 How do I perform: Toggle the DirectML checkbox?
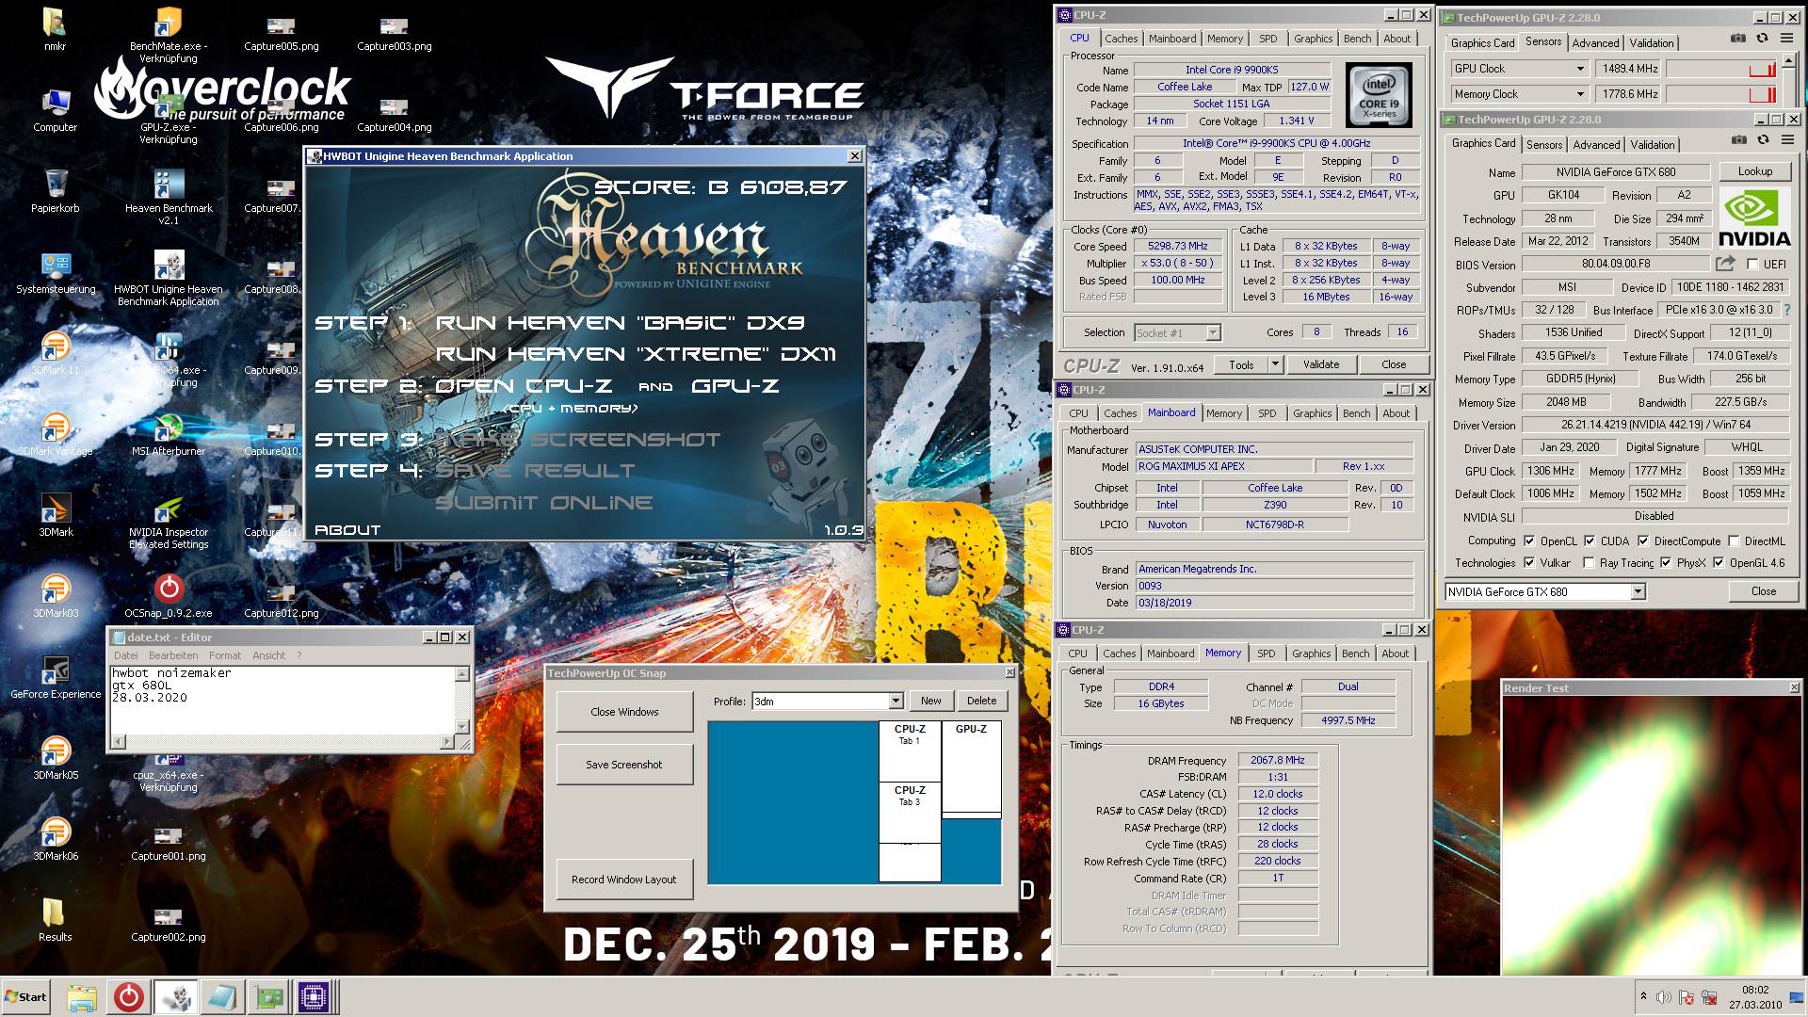pyautogui.click(x=1734, y=541)
